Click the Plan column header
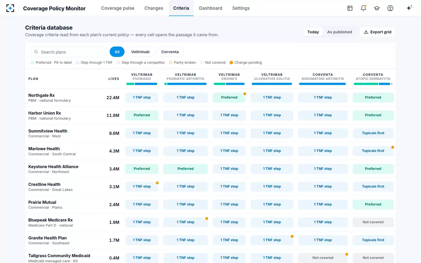This screenshot has height=263, width=421. [x=33, y=79]
